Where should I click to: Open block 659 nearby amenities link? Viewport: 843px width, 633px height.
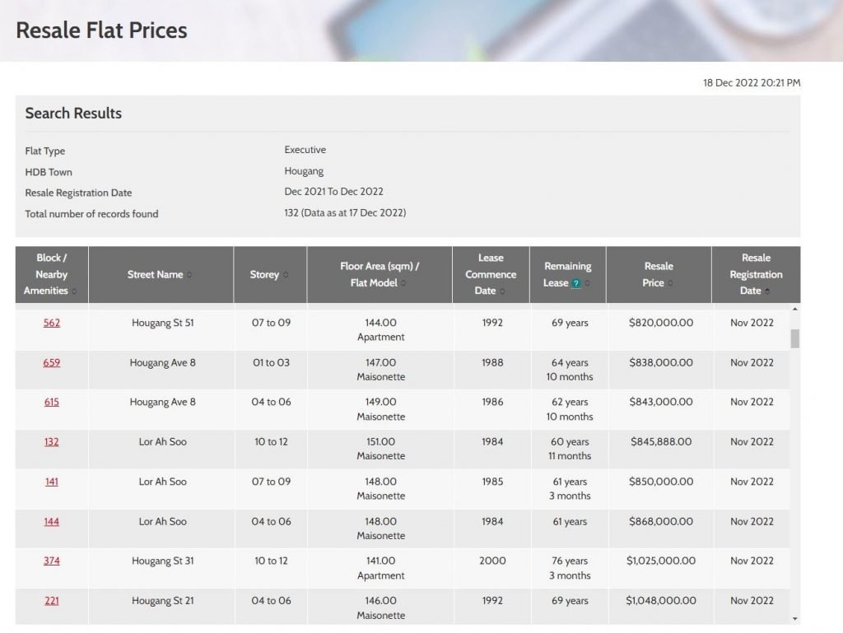click(x=52, y=362)
